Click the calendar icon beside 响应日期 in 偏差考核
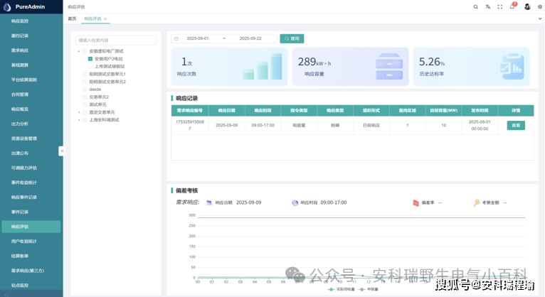The width and height of the screenshot is (545, 297). point(209,202)
